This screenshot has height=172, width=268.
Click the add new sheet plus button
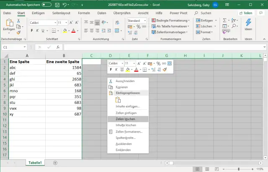(55, 162)
